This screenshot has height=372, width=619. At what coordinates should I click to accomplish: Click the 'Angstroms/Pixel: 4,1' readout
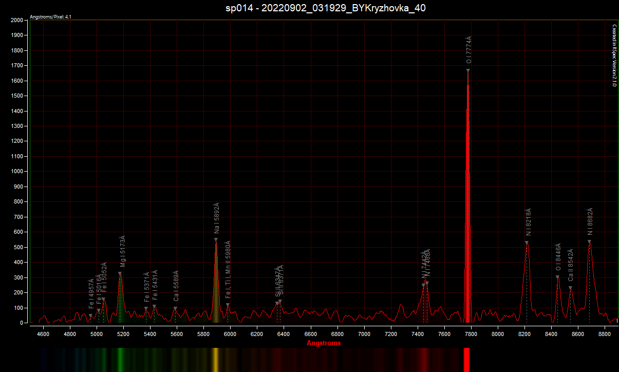[50, 17]
